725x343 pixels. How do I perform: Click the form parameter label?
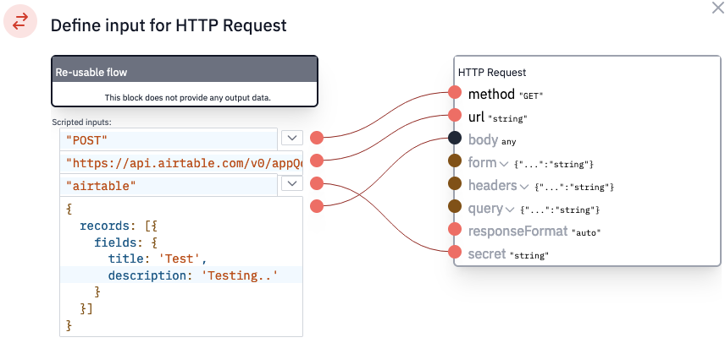[x=482, y=162]
